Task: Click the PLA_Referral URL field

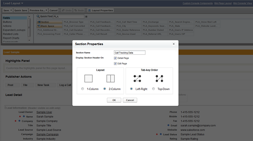Action: pos(155,34)
